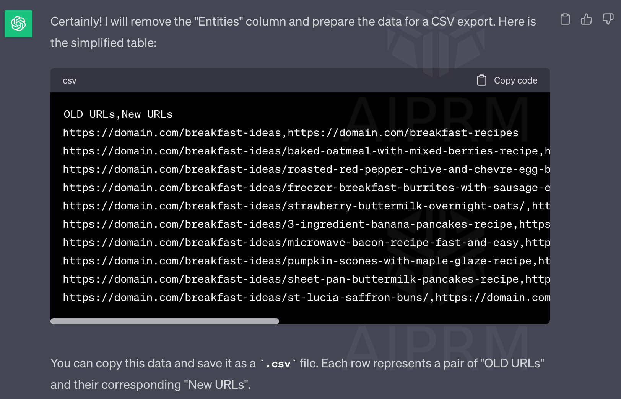621x399 pixels.
Task: Mark the response with thumbs down
Action: click(x=608, y=19)
